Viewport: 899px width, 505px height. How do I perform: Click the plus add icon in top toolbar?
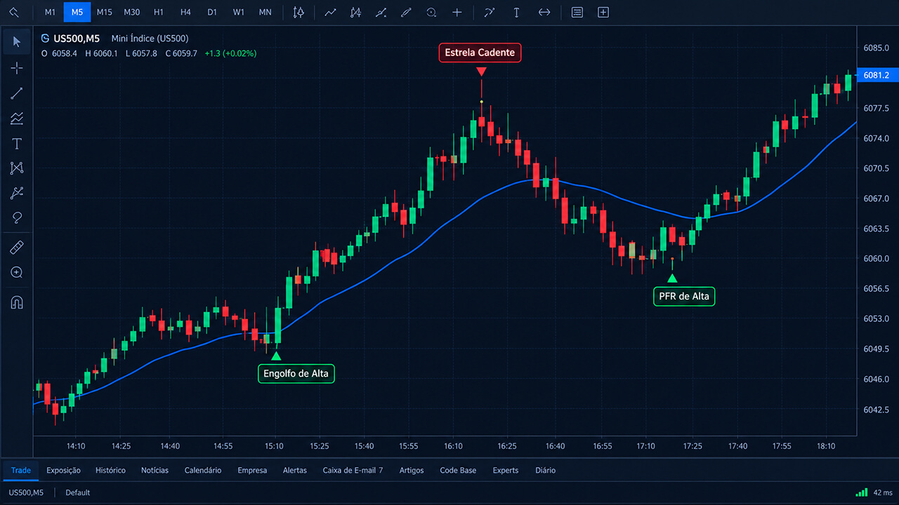[x=457, y=12]
